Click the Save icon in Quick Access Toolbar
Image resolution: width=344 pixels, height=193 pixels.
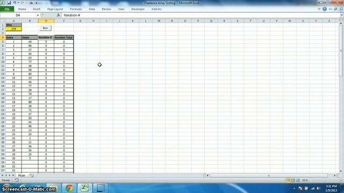pyautogui.click(x=9, y=3)
